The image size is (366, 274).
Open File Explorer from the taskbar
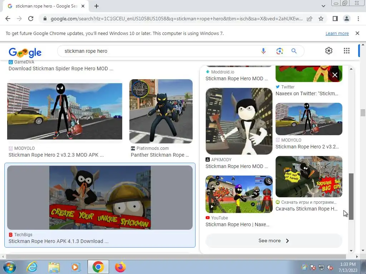click(54, 267)
